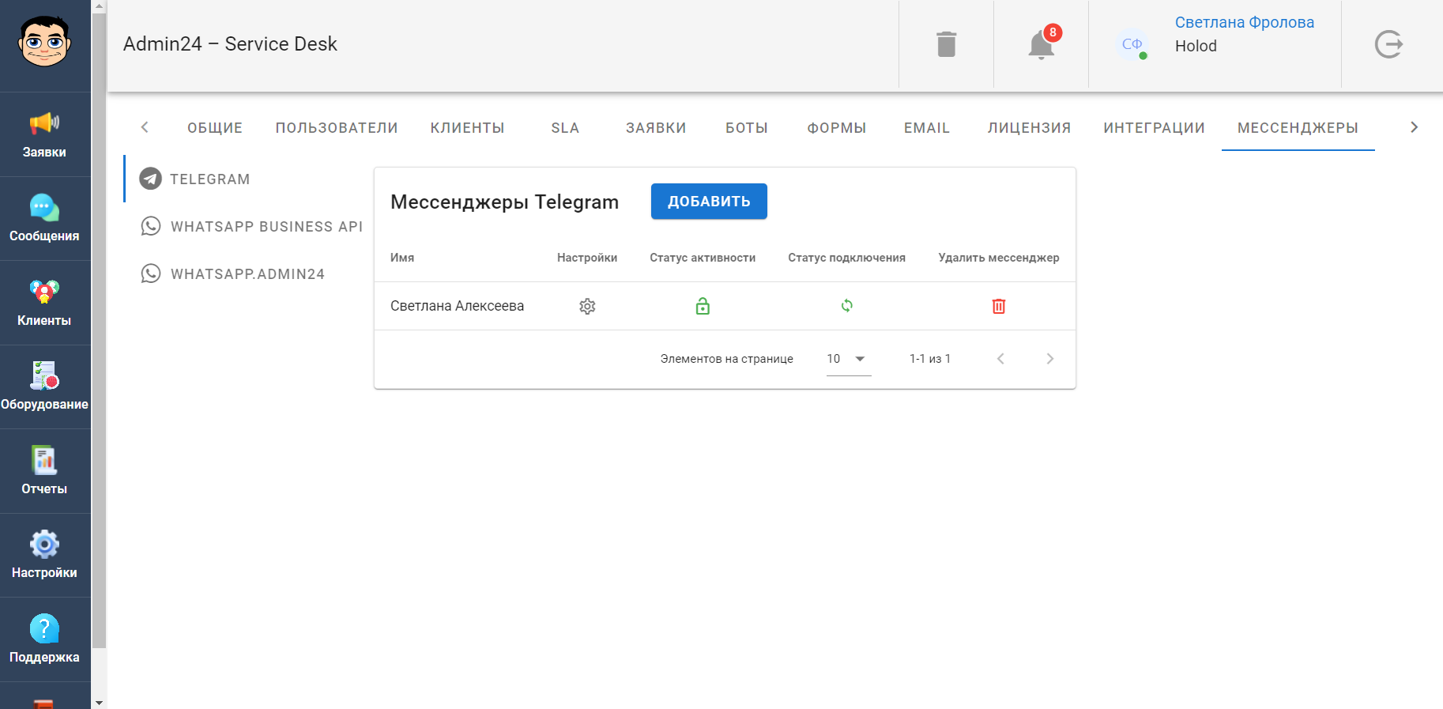Switch to the Интеграции tab

[x=1154, y=128]
